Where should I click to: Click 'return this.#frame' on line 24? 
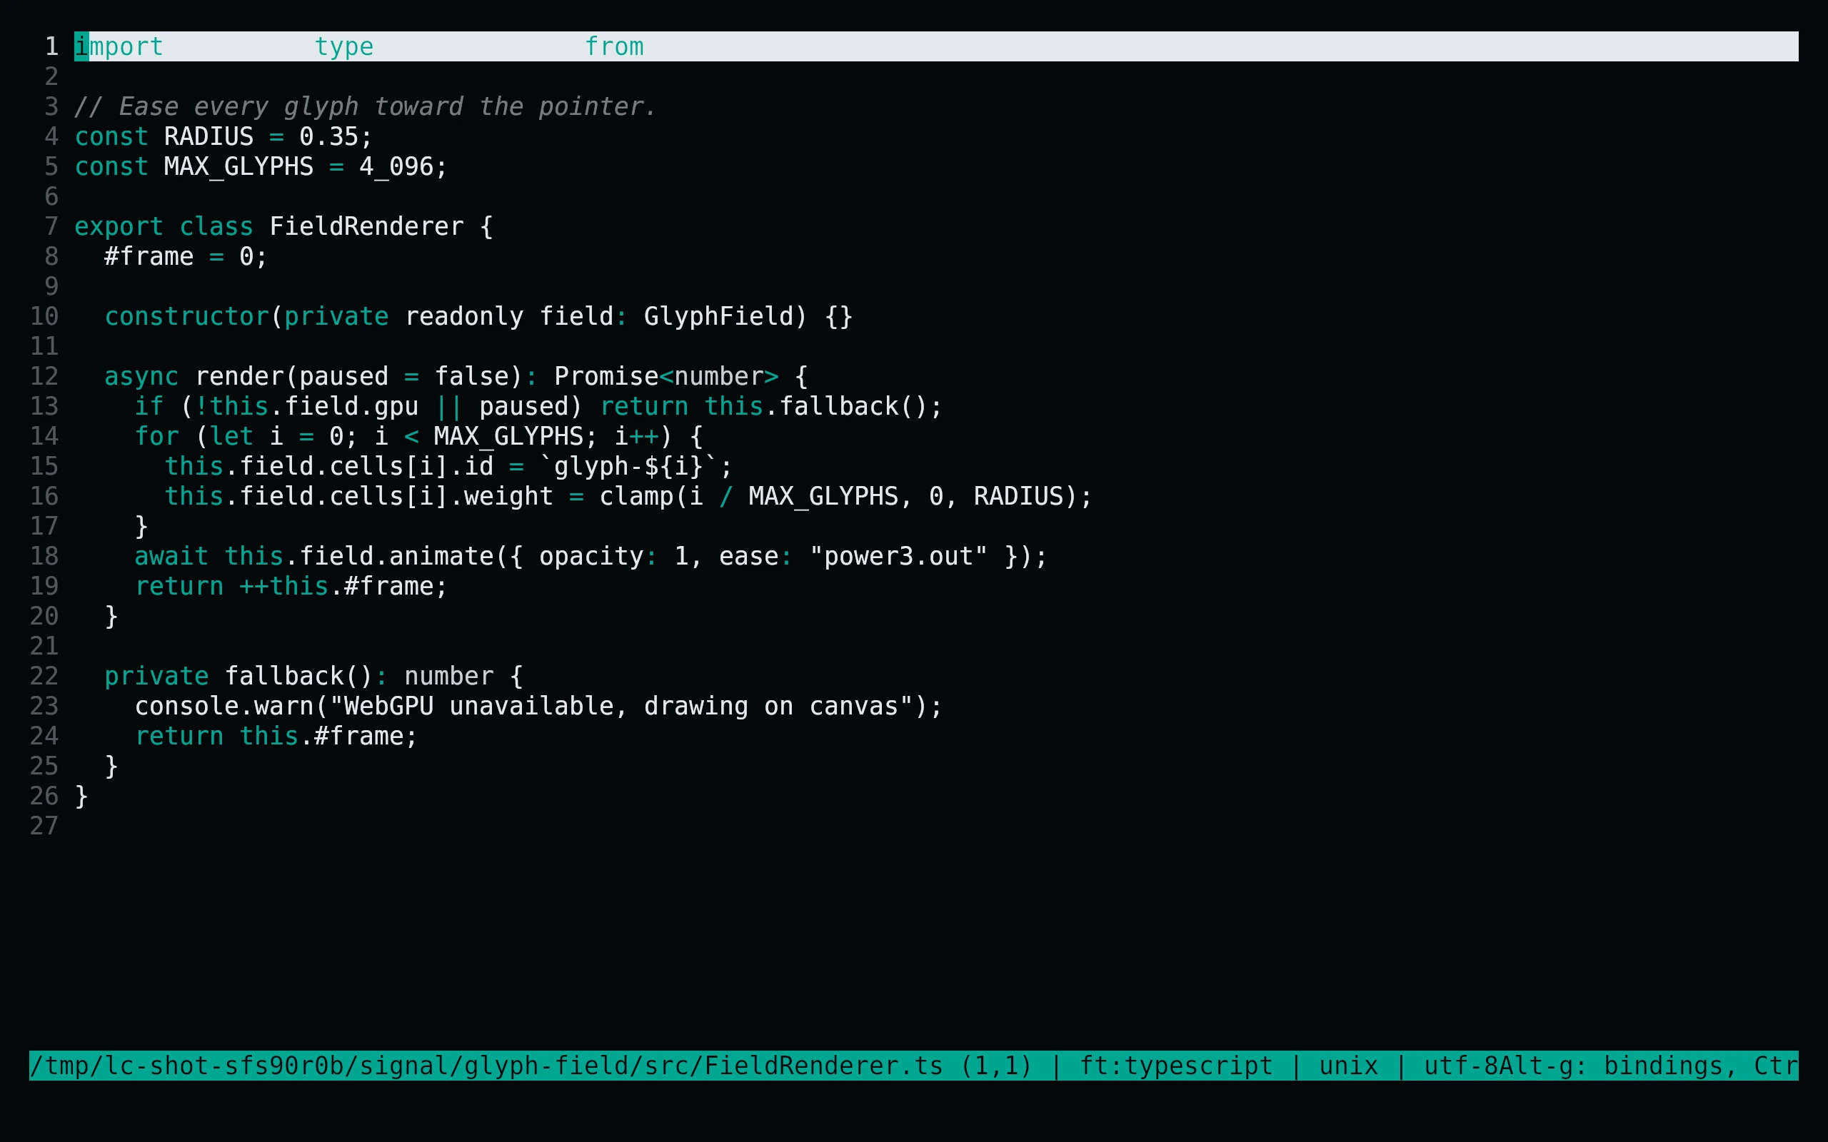point(269,737)
